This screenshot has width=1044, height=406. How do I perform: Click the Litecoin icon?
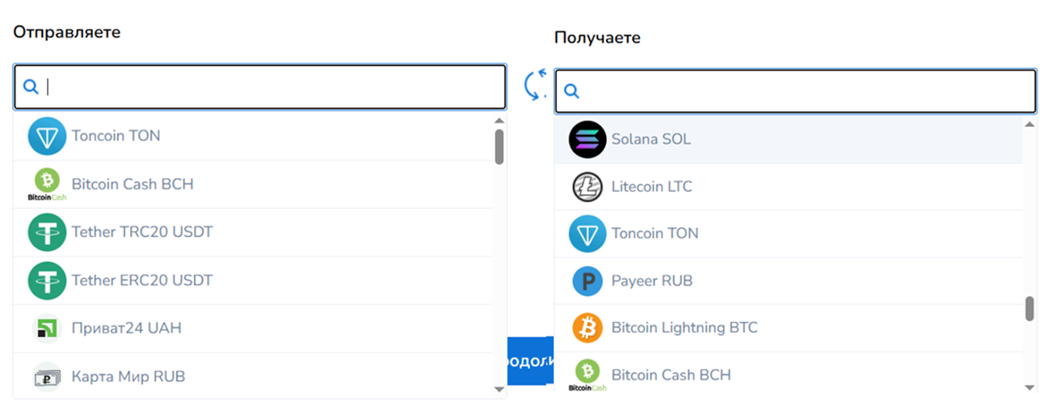pyautogui.click(x=587, y=187)
